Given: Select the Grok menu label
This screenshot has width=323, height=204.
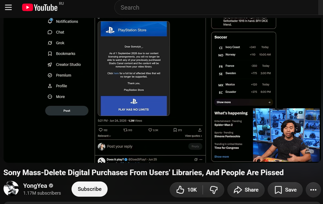Looking at the screenshot, I should [60, 43].
